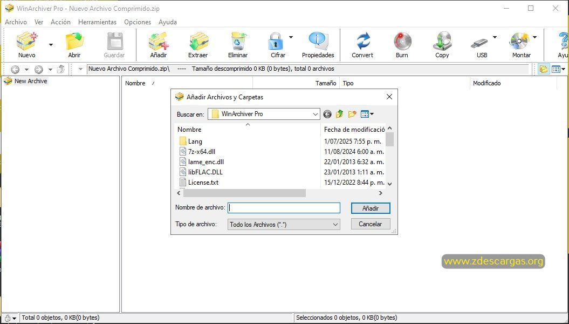Image resolution: width=569 pixels, height=324 pixels.
Task: Click the Cancelar button
Action: 371,224
